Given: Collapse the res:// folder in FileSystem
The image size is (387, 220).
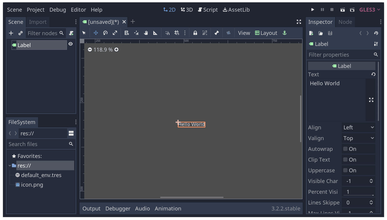Looking at the screenshot, I should click(x=10, y=165).
